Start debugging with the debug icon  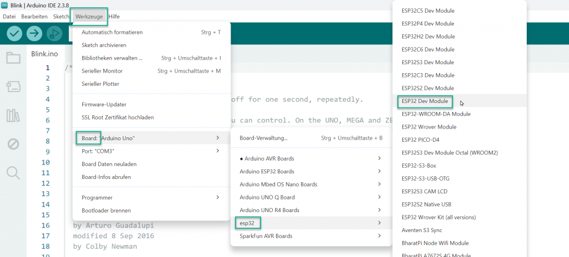54,34
